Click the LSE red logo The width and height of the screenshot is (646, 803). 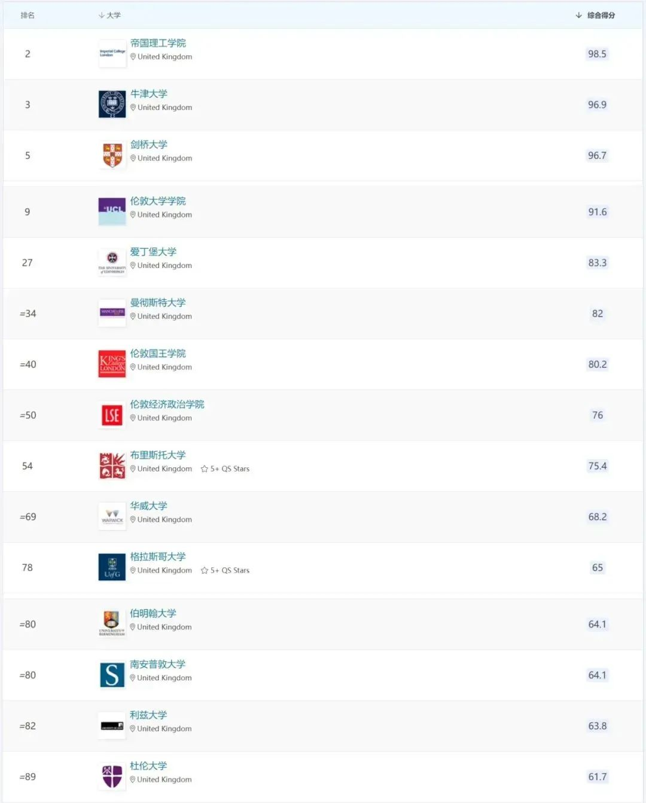pyautogui.click(x=112, y=415)
